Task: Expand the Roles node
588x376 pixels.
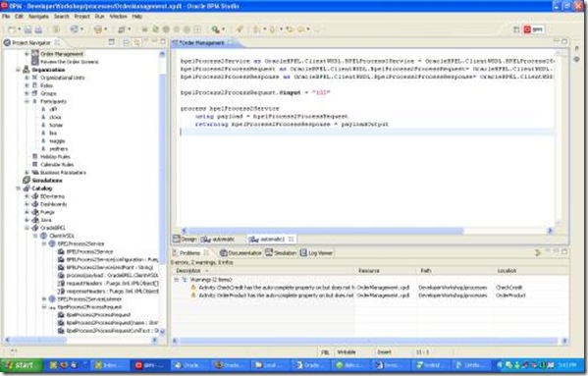Action: (27, 85)
